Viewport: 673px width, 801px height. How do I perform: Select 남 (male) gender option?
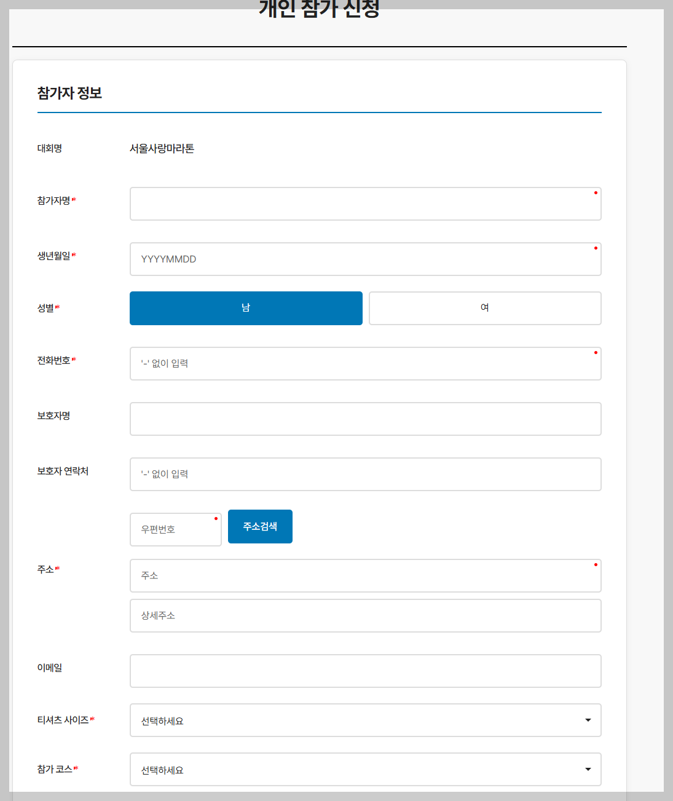[x=246, y=308]
